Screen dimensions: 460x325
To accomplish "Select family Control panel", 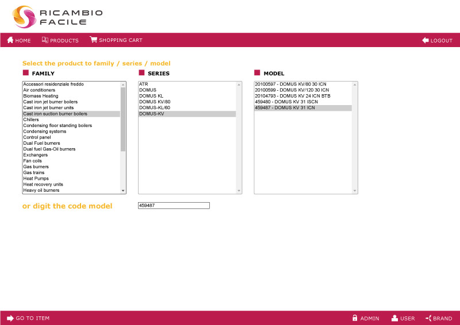I will pyautogui.click(x=71, y=137).
